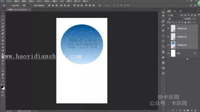This screenshot has width=200, height=112.
Task: Open the Auto-Select target dropdown
Action: click(26, 5)
